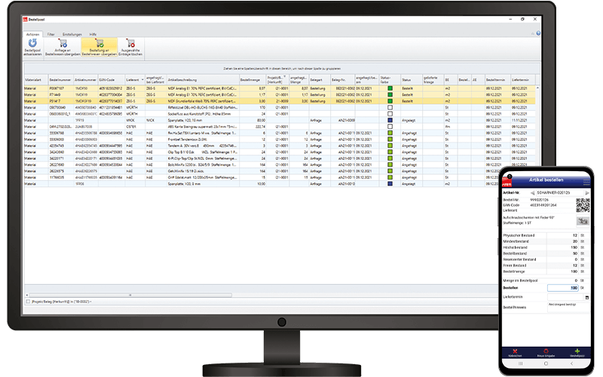
Task: Select the Bestellnummer cell '36227680'
Action: tap(61, 165)
